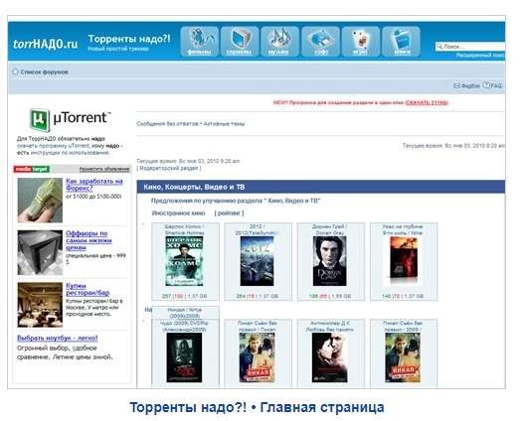Click the [рейтинг] link
The width and height of the screenshot is (523, 421).
[x=229, y=213]
